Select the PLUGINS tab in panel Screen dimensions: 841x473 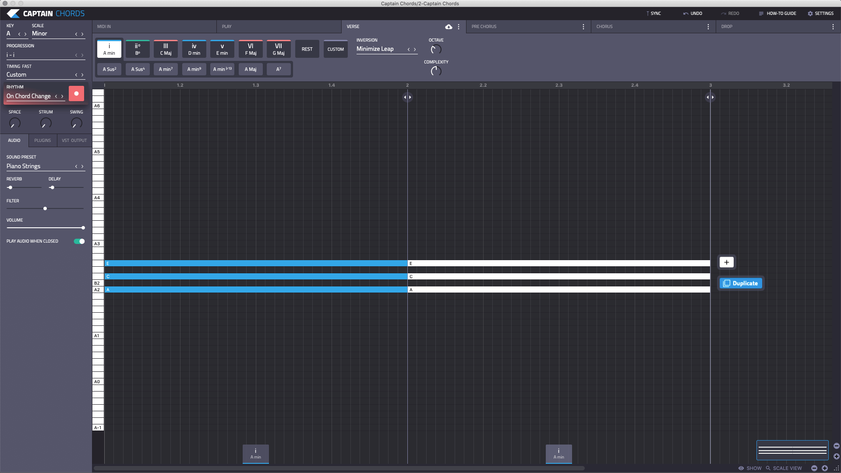(x=42, y=140)
